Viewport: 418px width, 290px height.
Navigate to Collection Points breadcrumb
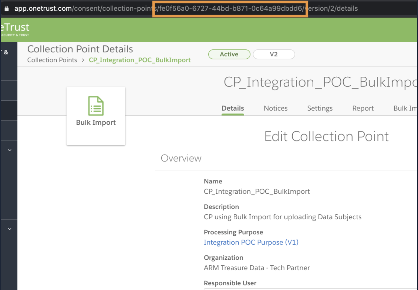click(52, 60)
